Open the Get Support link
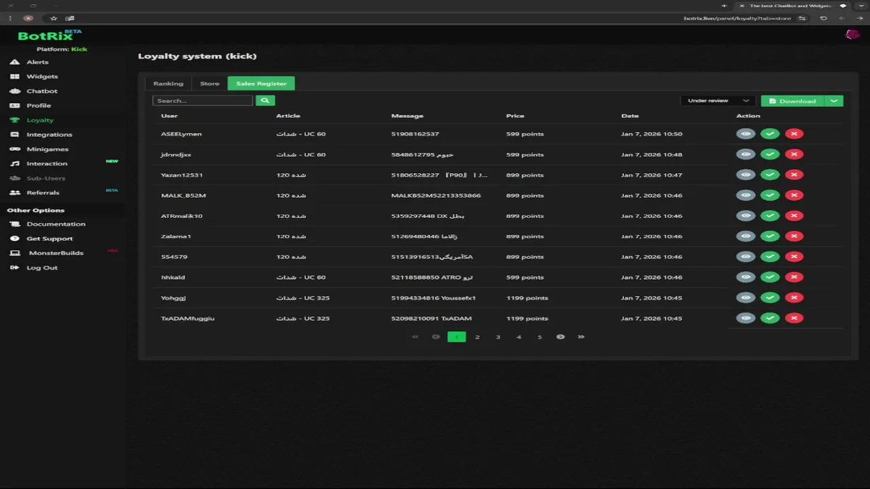The image size is (870, 489). pos(50,238)
